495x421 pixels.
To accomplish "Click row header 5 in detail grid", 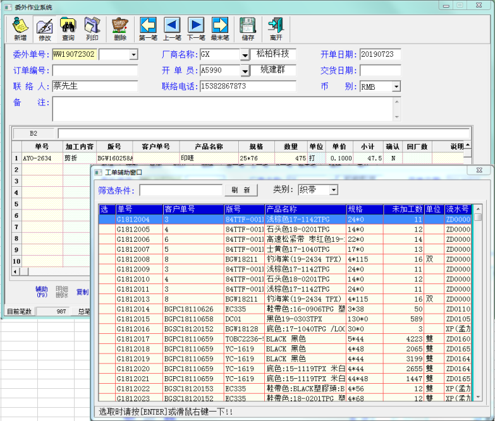I will click(x=16, y=205).
